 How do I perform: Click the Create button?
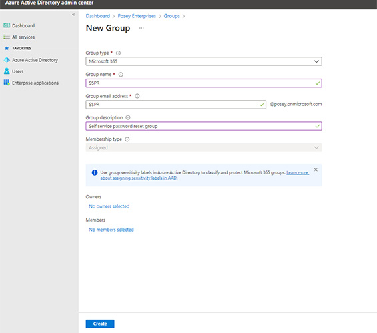point(100,324)
